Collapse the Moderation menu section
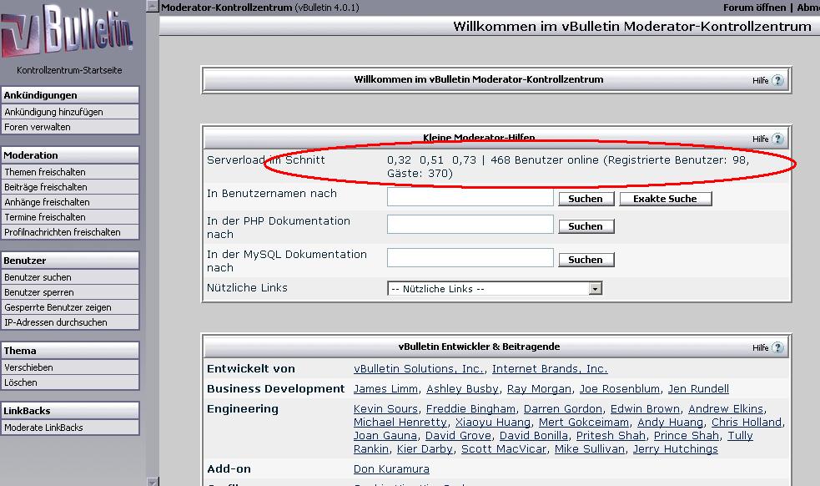 click(x=70, y=155)
